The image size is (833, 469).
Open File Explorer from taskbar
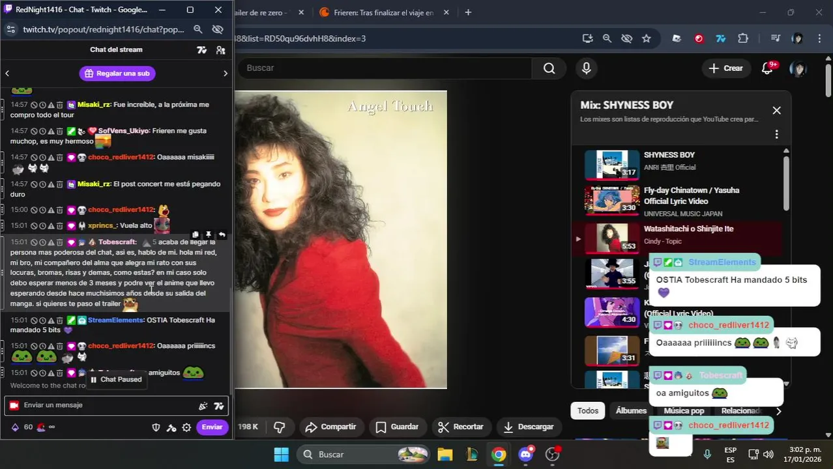coord(445,454)
